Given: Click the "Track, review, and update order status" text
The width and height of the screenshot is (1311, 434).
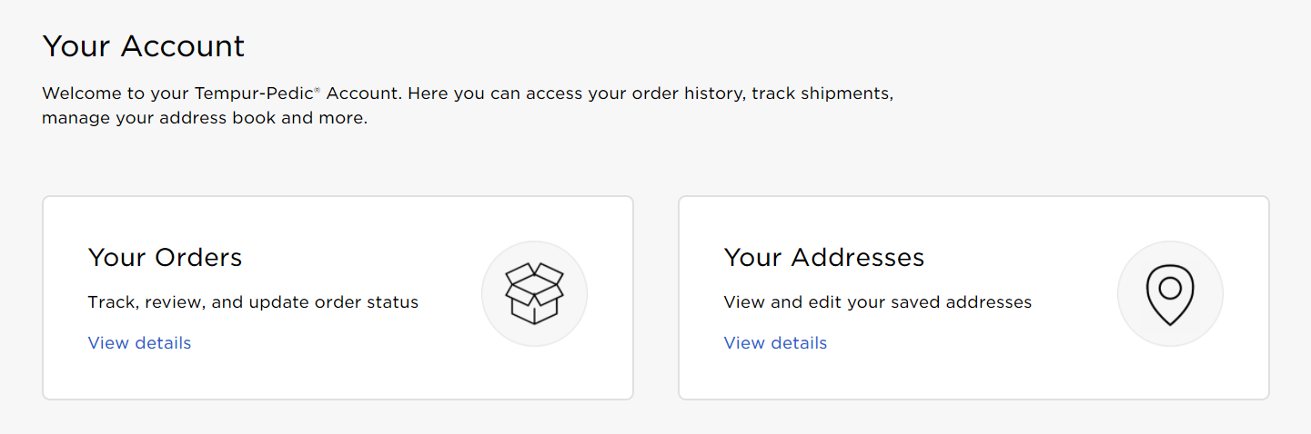Looking at the screenshot, I should (x=253, y=302).
